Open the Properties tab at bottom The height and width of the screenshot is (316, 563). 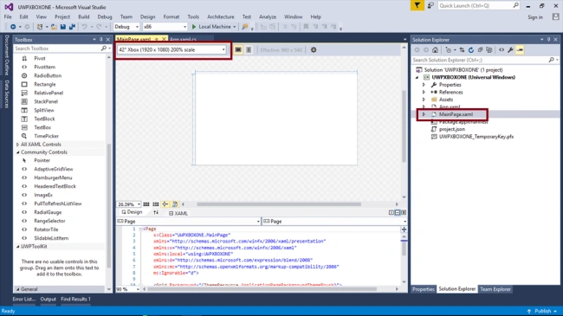(424, 289)
